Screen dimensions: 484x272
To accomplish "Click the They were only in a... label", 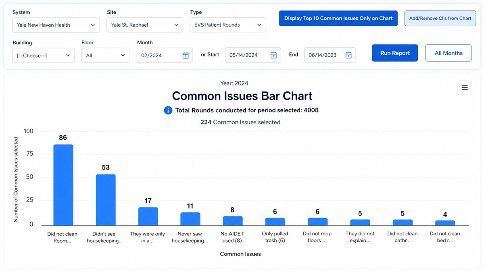I will 147,237.
